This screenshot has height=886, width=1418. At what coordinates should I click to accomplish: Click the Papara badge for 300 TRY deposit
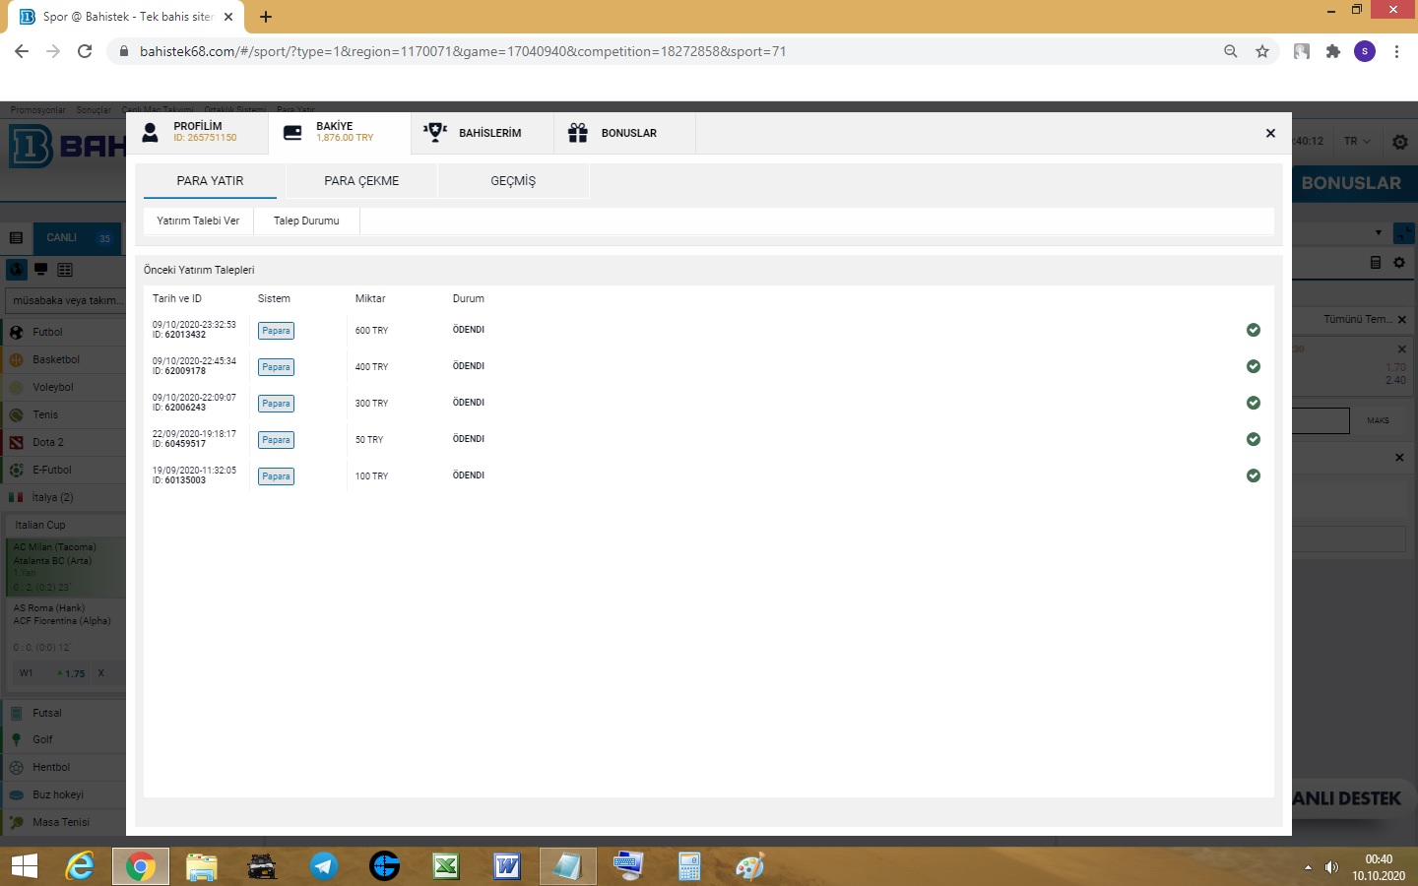tap(276, 404)
